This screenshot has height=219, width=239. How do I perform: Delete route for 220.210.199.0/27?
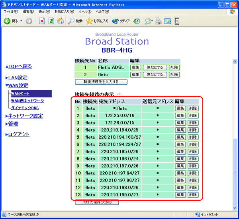(x=193, y=195)
